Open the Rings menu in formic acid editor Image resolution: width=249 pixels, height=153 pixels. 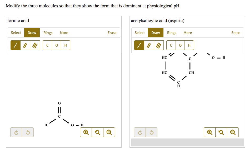(x=48, y=33)
